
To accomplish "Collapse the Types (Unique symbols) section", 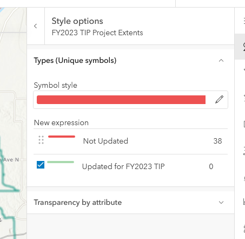I will coord(221,61).
